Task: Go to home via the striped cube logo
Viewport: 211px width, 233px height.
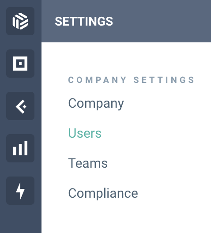Action: 20,21
